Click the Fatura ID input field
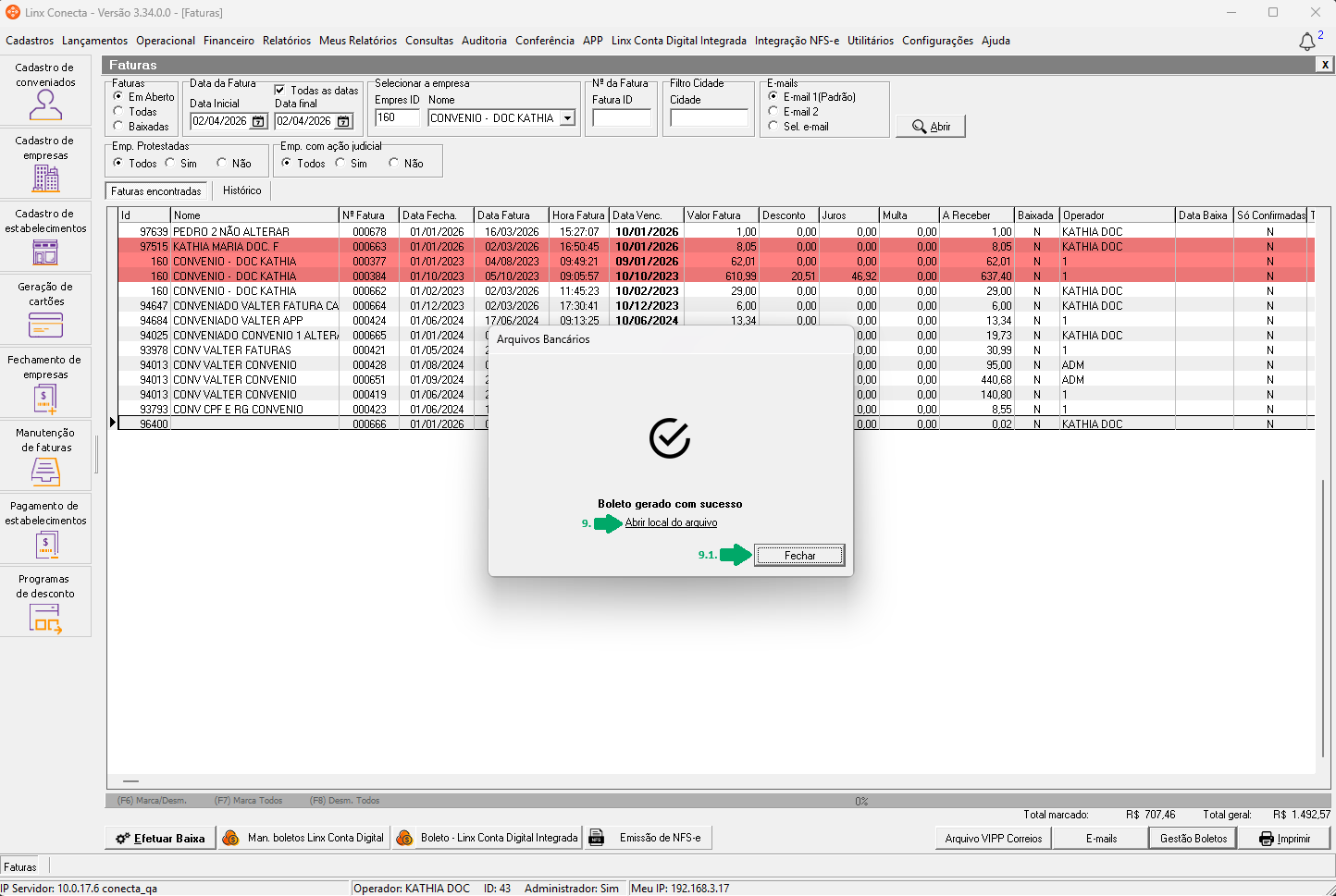The height and width of the screenshot is (896, 1336). 622,118
